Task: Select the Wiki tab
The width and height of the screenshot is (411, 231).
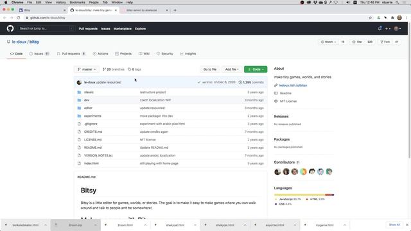Action: point(144,54)
